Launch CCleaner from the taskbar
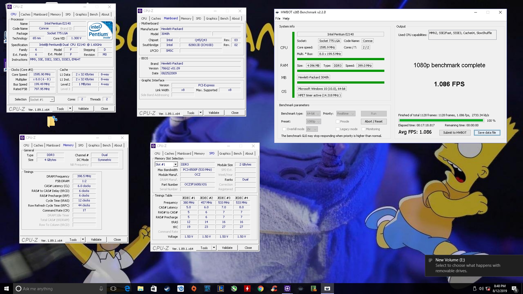The height and width of the screenshot is (294, 523). (274, 289)
